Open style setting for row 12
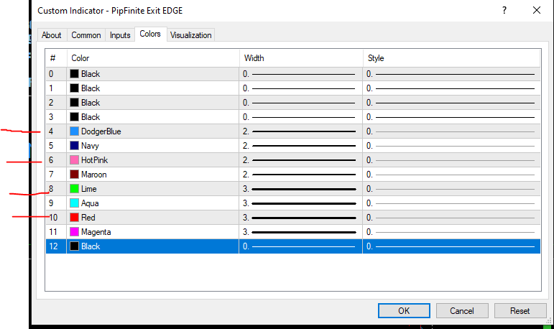Image resolution: width=554 pixels, height=329 pixels. pyautogui.click(x=451, y=246)
